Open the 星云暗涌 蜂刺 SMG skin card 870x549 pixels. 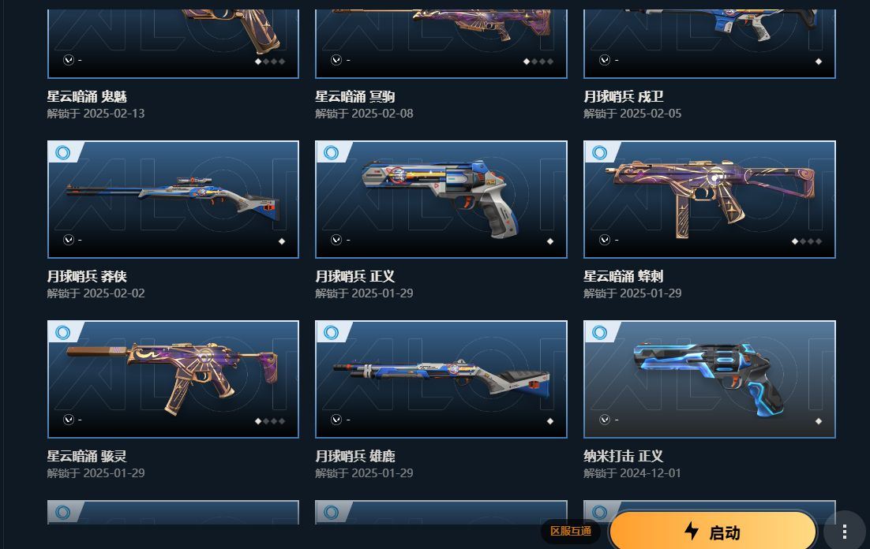click(710, 200)
